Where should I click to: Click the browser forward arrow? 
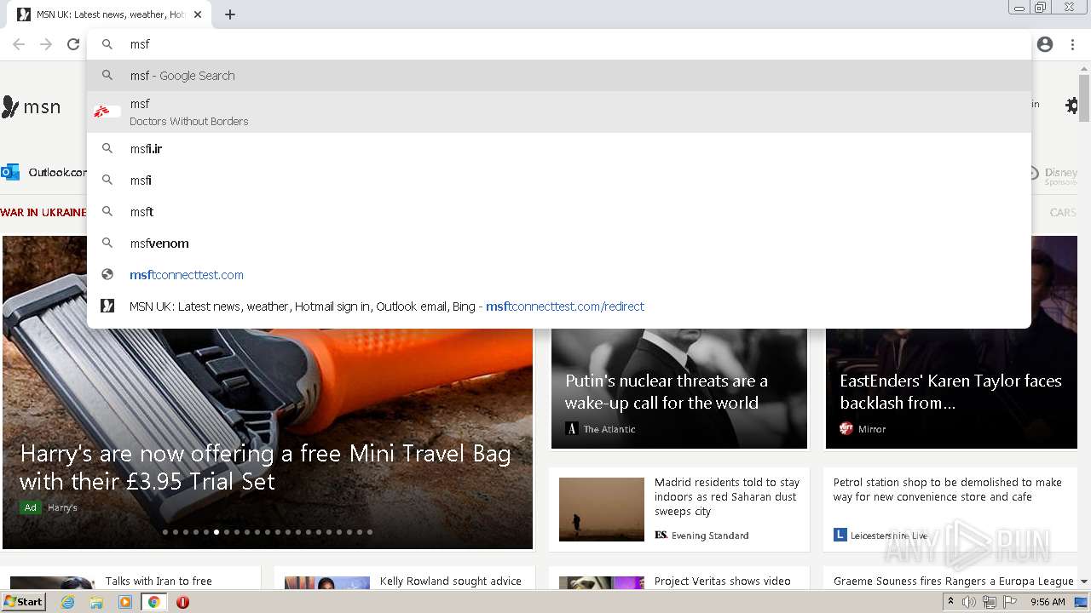(46, 44)
